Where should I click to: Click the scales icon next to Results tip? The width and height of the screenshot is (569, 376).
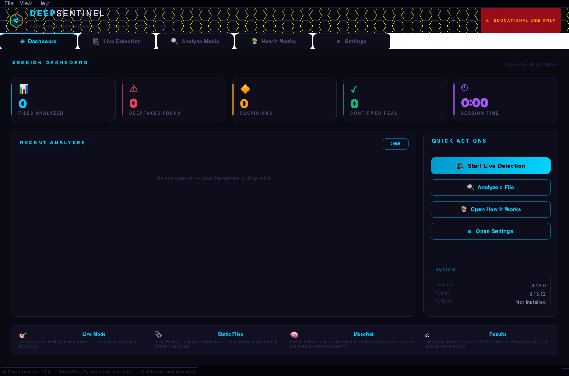point(428,335)
